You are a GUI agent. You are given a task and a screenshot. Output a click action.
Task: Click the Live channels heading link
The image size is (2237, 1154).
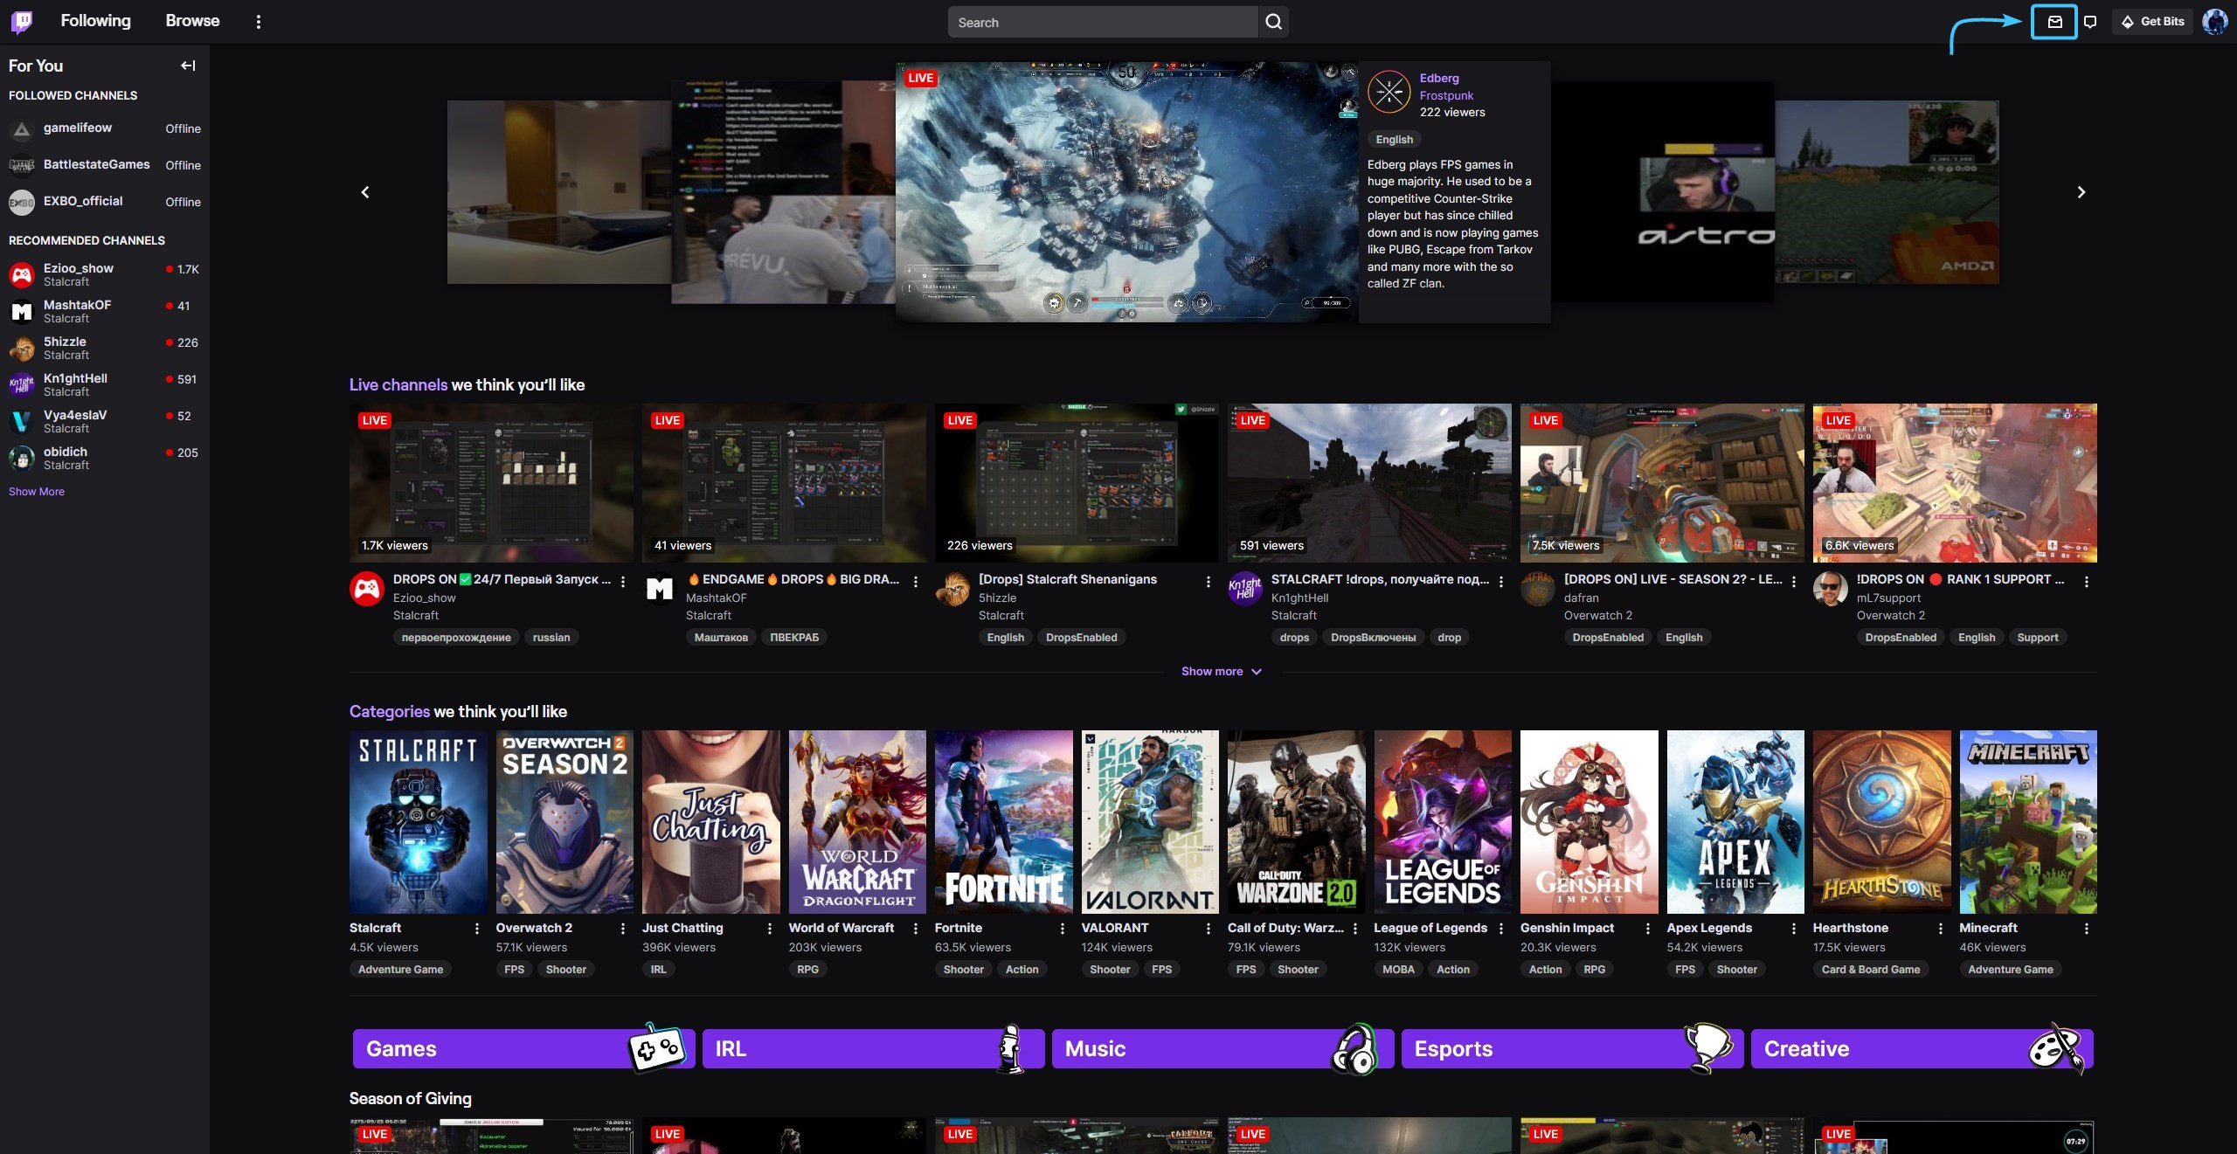pos(398,385)
